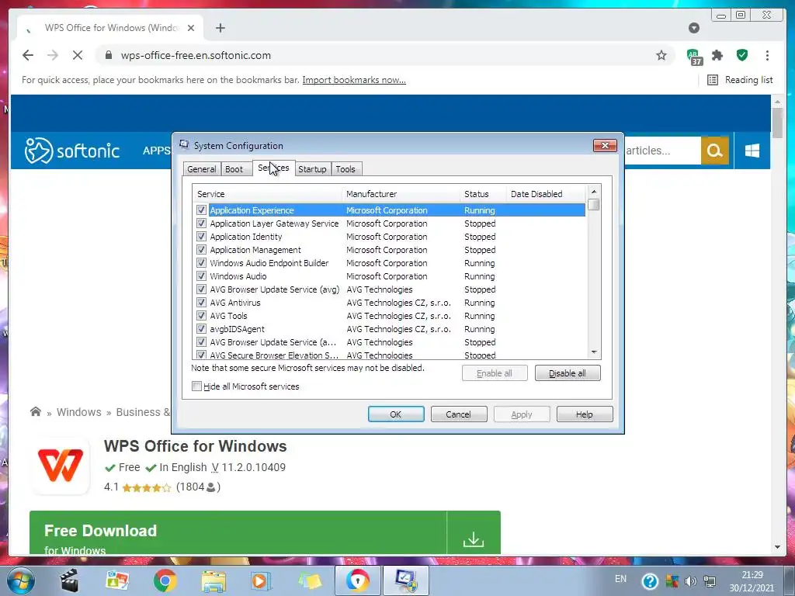Open the media player taskbar icon
The image size is (795, 596).
click(x=261, y=580)
